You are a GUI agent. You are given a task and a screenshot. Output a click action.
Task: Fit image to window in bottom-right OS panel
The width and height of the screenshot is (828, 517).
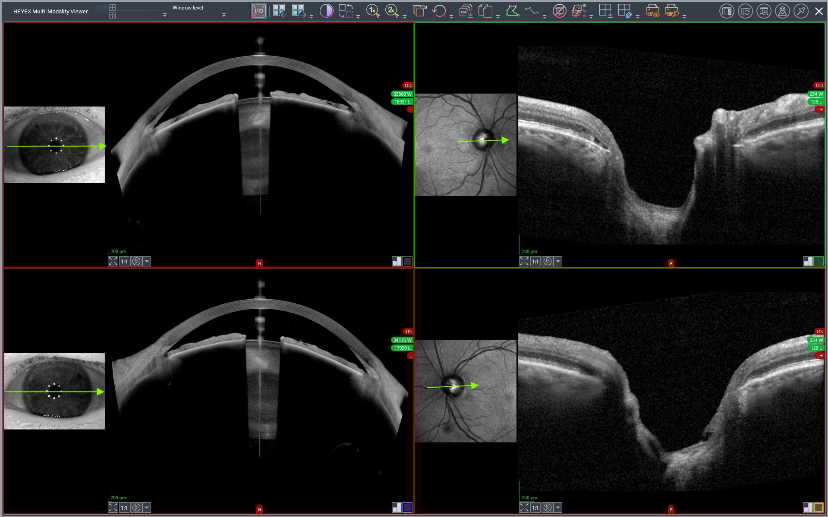(524, 508)
